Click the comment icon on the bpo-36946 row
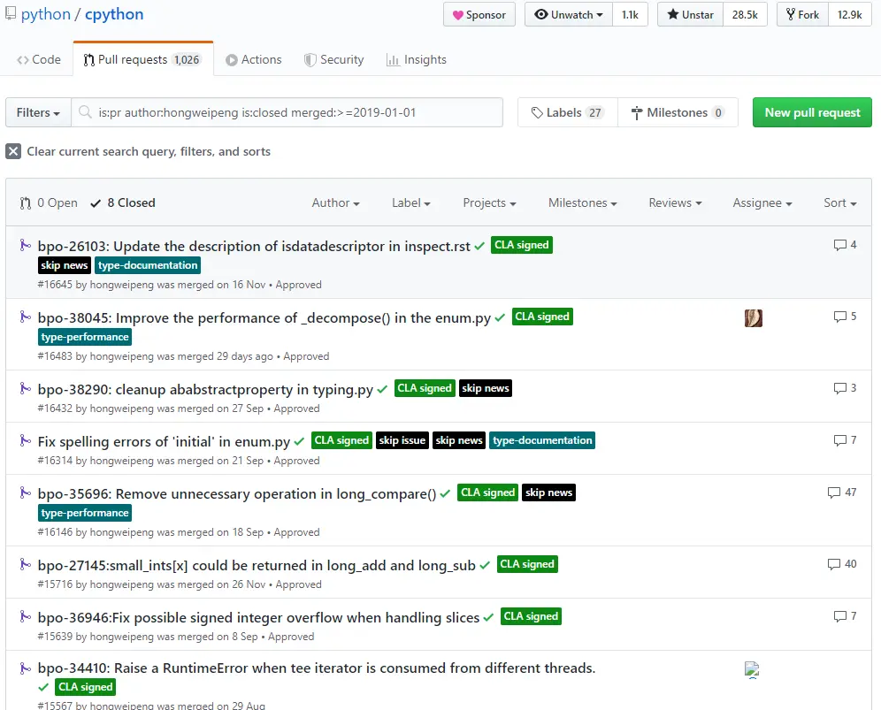Screen dimensions: 881x710 click(x=840, y=616)
